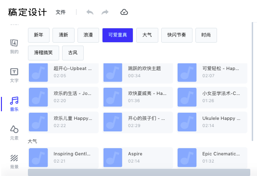Choose the 古风 category tag

click(73, 53)
